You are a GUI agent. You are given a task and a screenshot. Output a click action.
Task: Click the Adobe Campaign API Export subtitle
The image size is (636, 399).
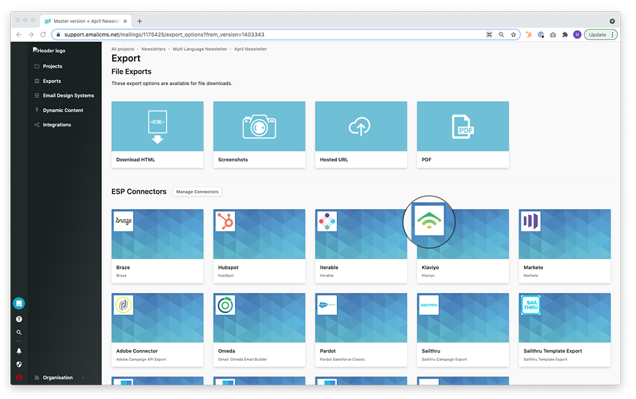141,360
